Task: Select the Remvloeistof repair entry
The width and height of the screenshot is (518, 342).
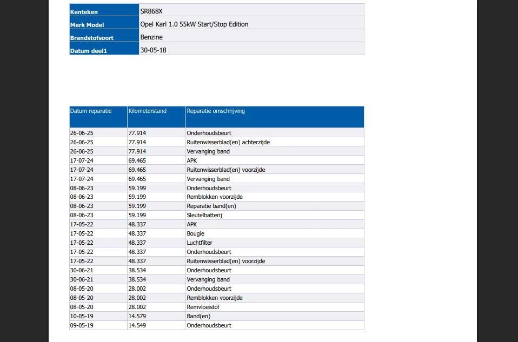Action: click(203, 307)
